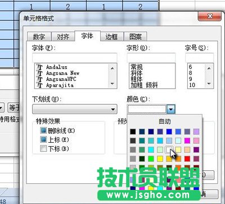This screenshot has height=204, width=225.
Task: Pick the dark green swatch
Action: pos(142,159)
